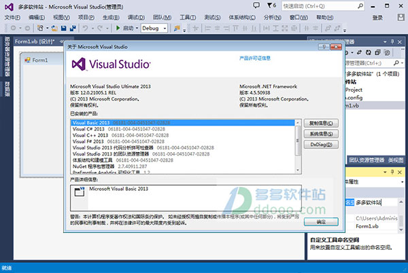
Task: Click the Align to Grid layout icon
Action: pos(196,28)
